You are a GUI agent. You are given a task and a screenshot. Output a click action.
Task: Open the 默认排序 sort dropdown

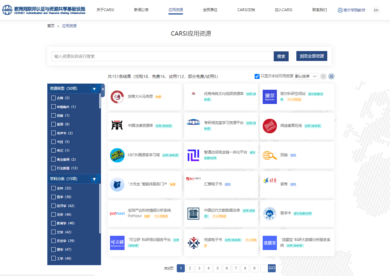[x=305, y=76]
